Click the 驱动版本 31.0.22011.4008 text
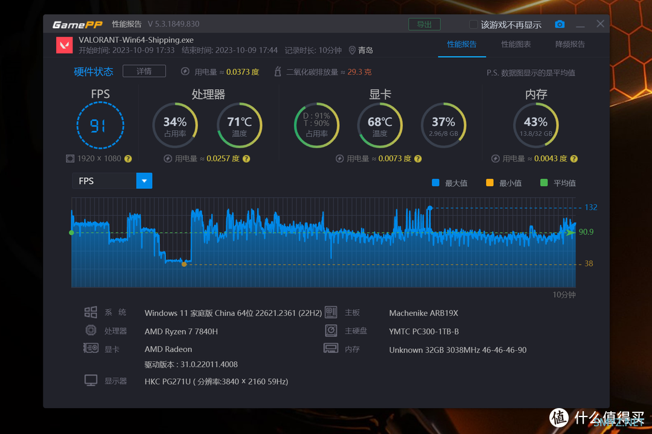This screenshot has width=652, height=434. click(191, 364)
